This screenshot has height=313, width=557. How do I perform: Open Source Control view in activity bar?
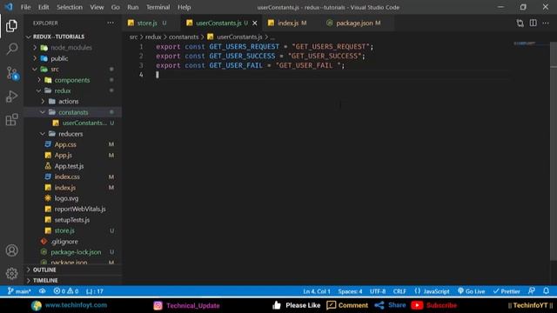(12, 73)
